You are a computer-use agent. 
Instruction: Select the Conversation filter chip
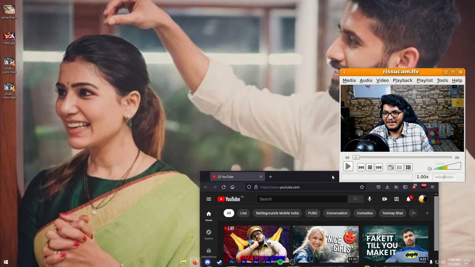[x=337, y=213]
